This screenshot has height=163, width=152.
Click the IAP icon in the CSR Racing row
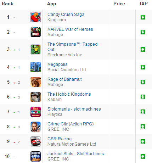[143, 141]
